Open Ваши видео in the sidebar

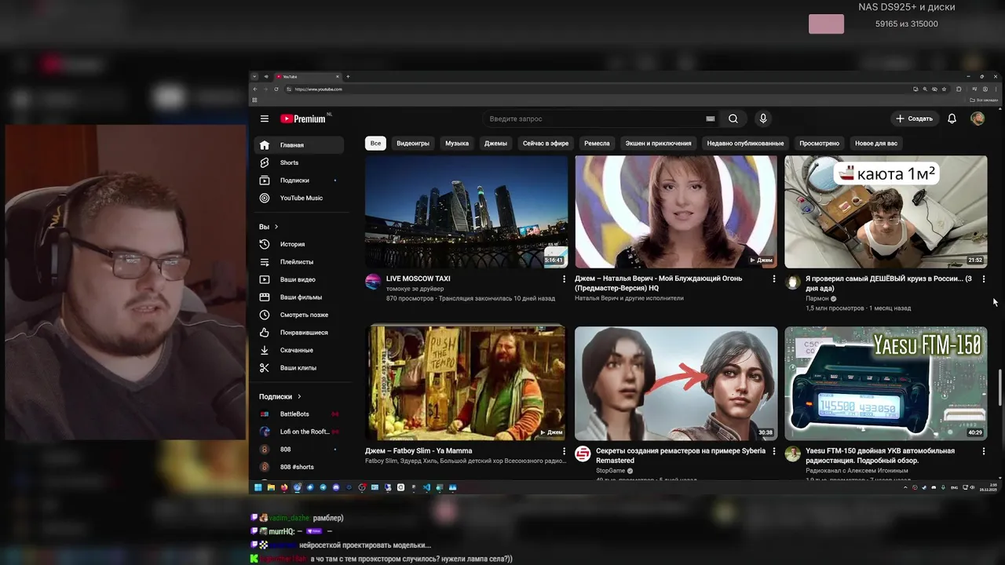click(x=299, y=279)
